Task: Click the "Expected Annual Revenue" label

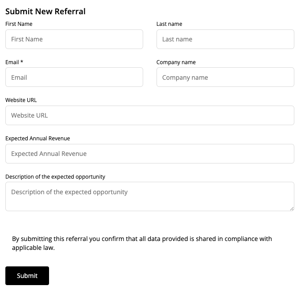Action: [x=37, y=139]
